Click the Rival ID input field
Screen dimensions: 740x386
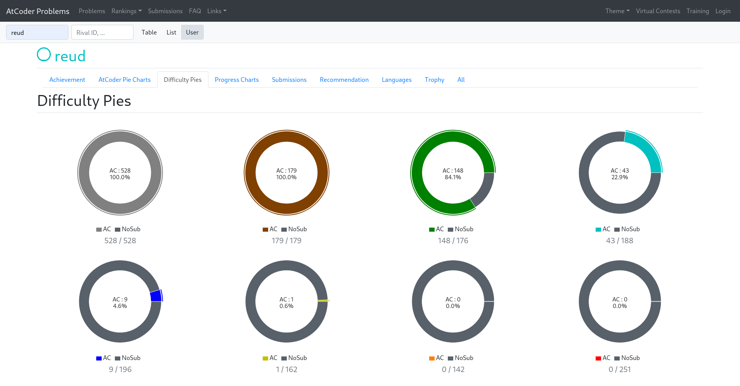point(102,33)
